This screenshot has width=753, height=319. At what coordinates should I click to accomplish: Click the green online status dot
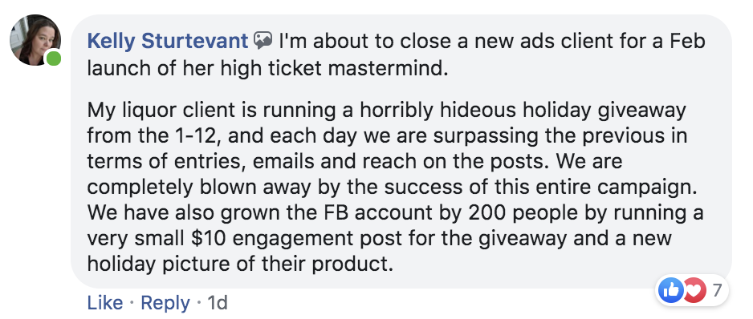tap(53, 59)
